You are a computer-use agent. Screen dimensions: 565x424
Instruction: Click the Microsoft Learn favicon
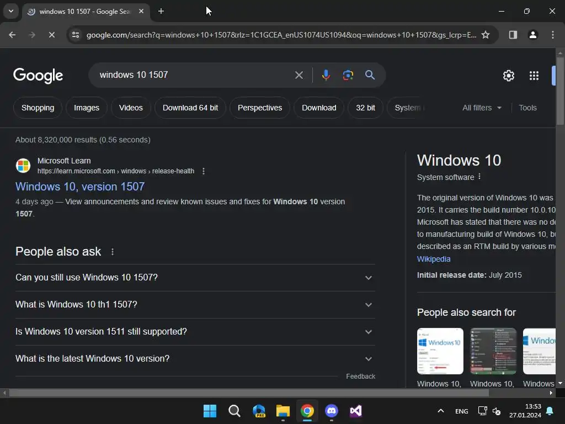[x=23, y=166]
